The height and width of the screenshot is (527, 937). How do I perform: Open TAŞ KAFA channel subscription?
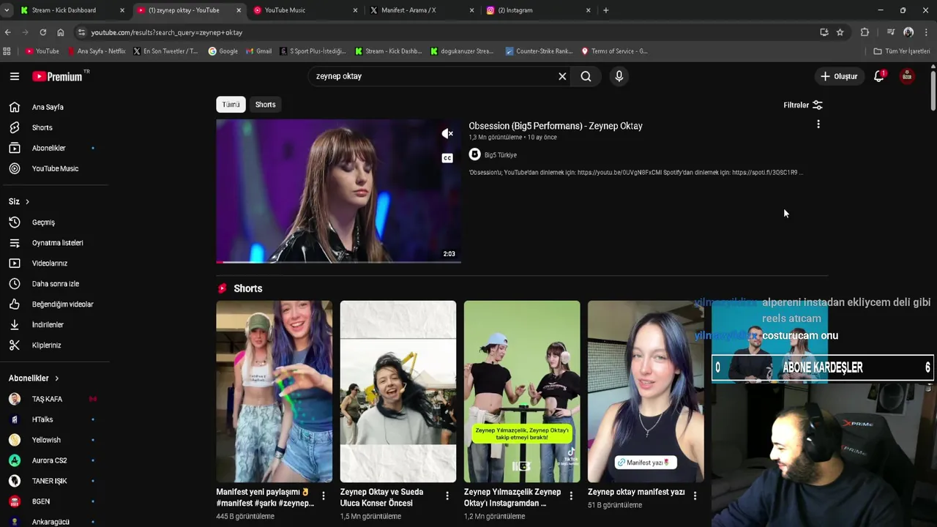point(47,399)
